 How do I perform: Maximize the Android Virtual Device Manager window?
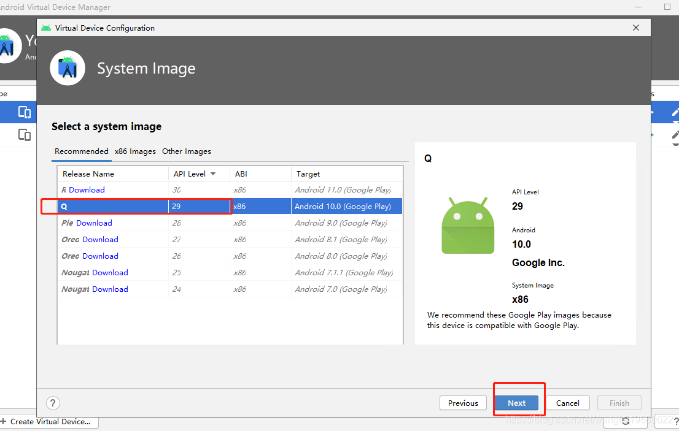(x=667, y=7)
